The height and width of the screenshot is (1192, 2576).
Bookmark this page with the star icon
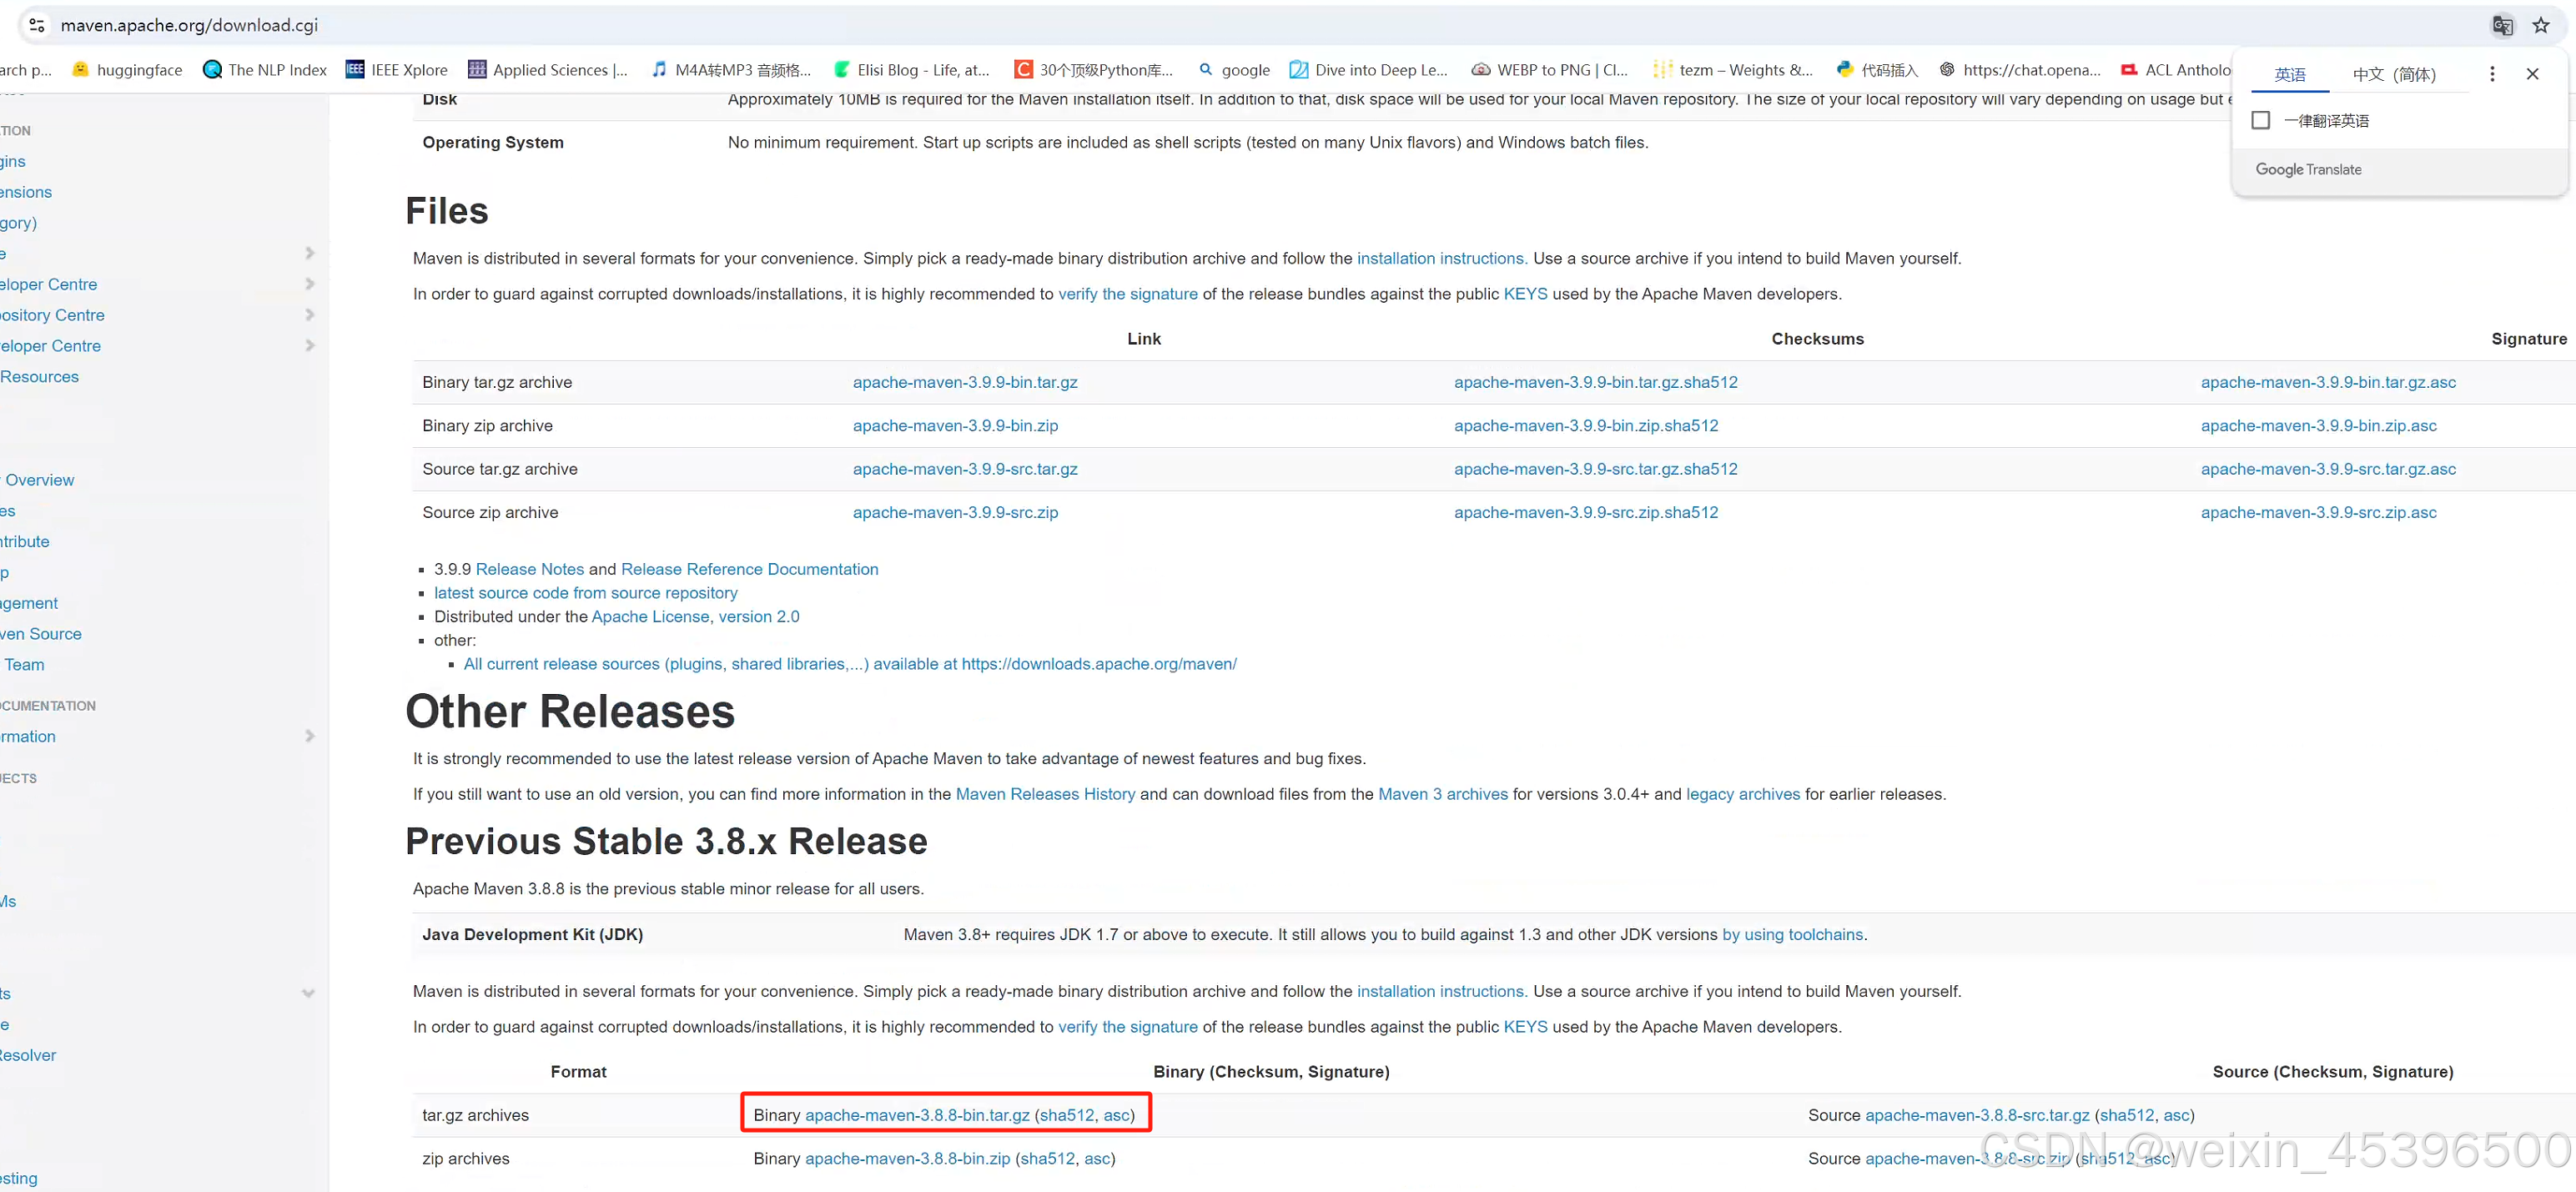point(2541,26)
